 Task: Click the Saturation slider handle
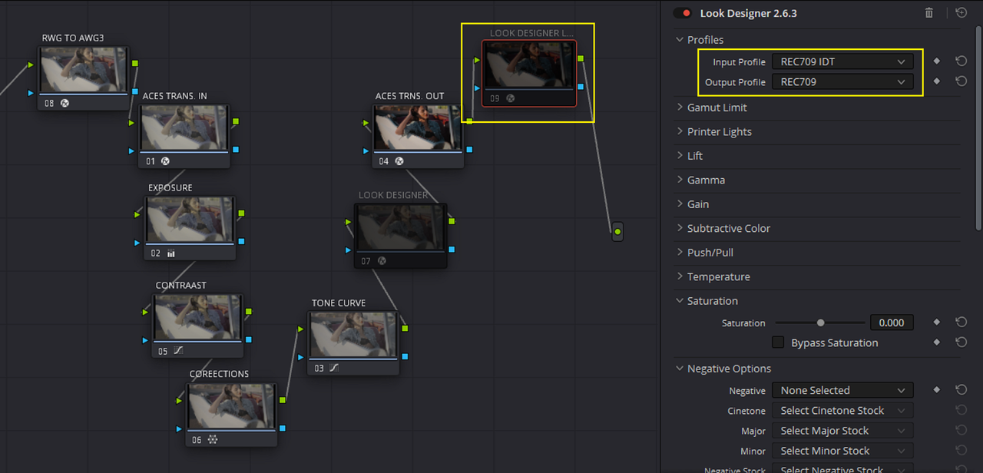coord(820,323)
